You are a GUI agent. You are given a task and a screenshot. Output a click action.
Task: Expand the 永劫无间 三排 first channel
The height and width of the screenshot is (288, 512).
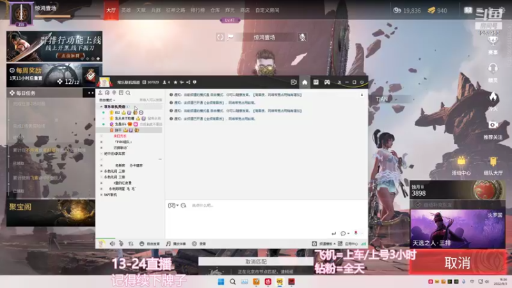101,171
